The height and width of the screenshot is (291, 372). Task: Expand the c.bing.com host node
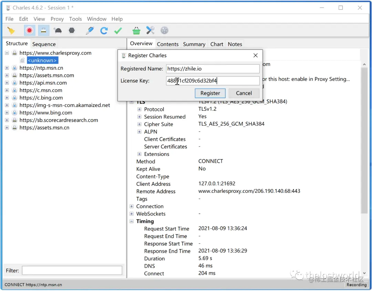pyautogui.click(x=7, y=98)
